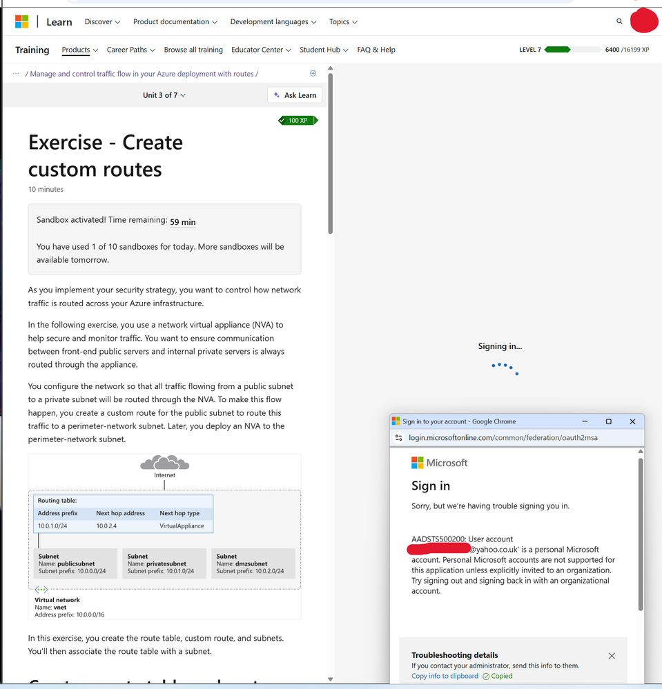Click the 10.0.1.0/24 address prefix cell
This screenshot has height=689, width=662.
(x=52, y=526)
